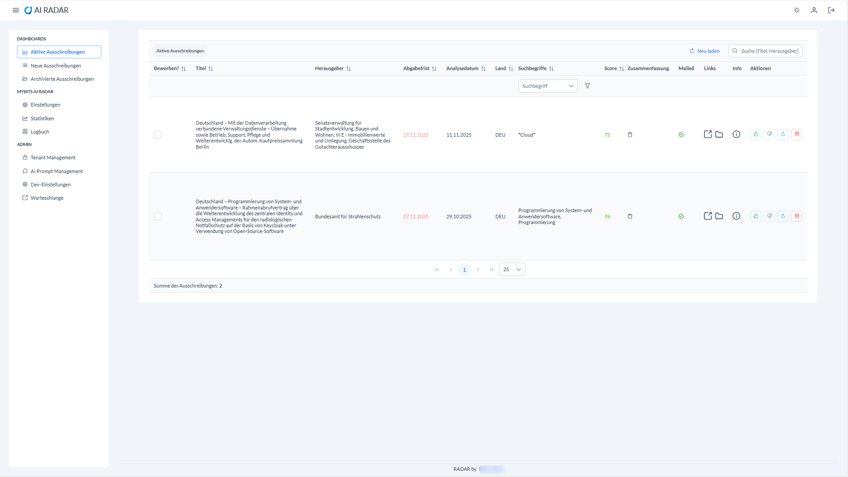Screen dimensions: 848x477
Task: View summary clipboard of the Cloud tender
Action: pyautogui.click(x=630, y=135)
